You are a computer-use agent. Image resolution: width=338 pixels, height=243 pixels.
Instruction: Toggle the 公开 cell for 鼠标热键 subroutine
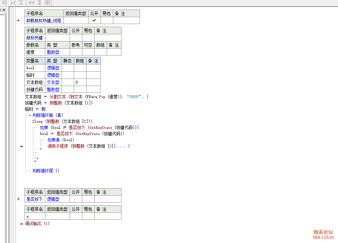coord(75,38)
